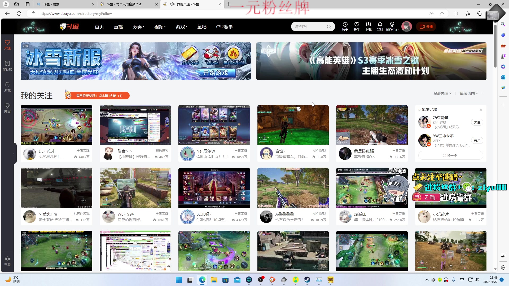Viewport: 509px width, 286px height.
Task: Claim 每日登录奖励 rocket reward
Action: 97,96
